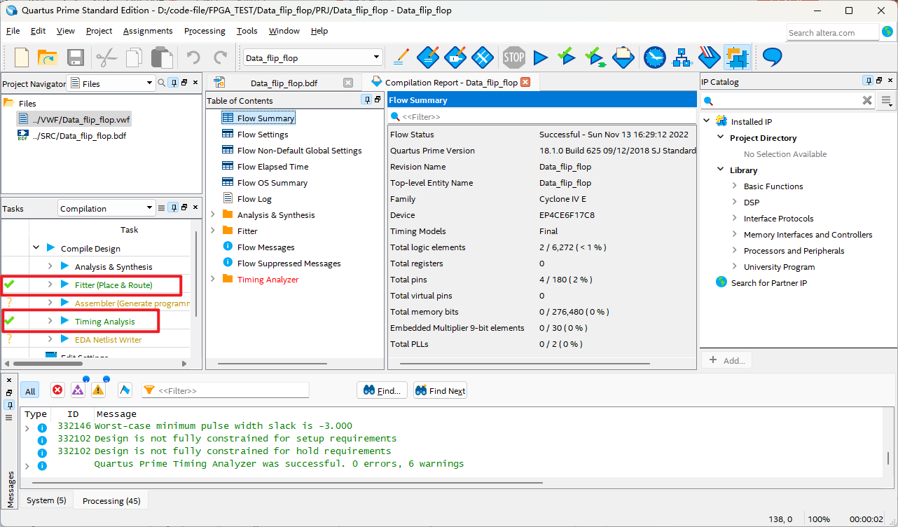Viewport: 898px width, 527px height.
Task: Expand Basic Functions in IP Catalog
Action: point(734,186)
